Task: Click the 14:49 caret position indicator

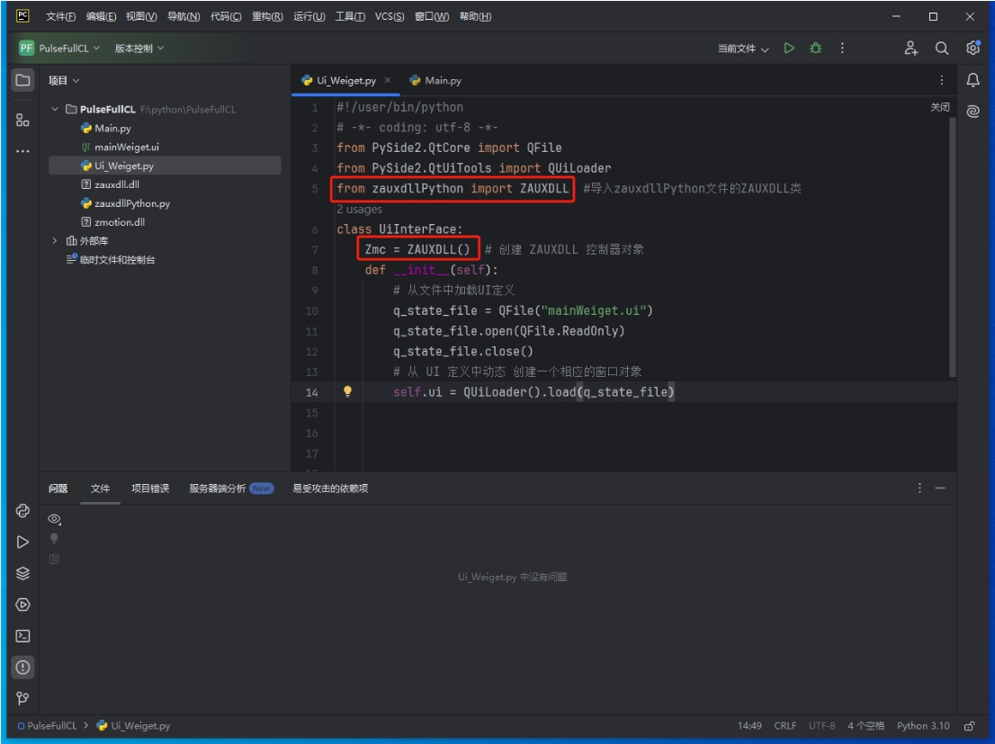Action: pyautogui.click(x=749, y=726)
